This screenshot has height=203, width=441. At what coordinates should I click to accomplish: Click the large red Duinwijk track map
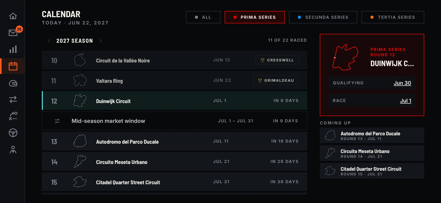[x=345, y=57]
